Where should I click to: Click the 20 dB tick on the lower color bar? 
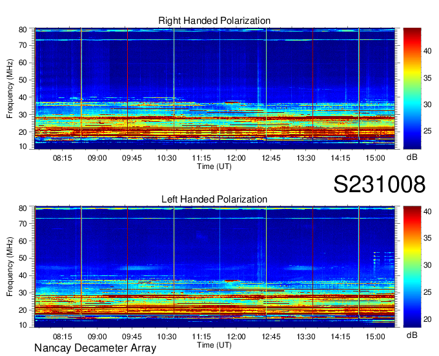(427, 319)
